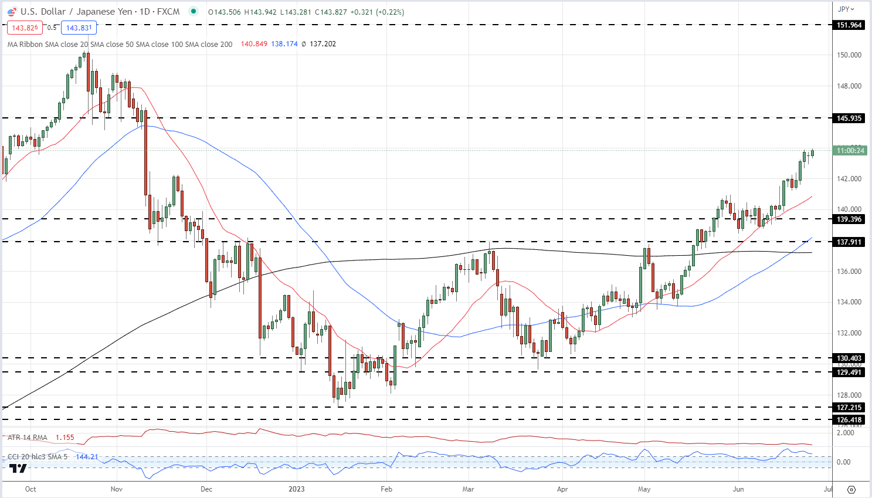Select the ATR 14 RMA indicator legend
The width and height of the screenshot is (872, 498).
[28, 438]
